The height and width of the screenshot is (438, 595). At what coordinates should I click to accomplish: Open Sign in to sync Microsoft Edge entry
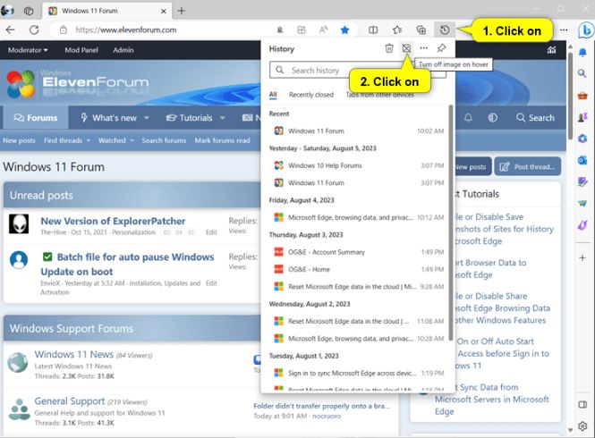(x=358, y=373)
